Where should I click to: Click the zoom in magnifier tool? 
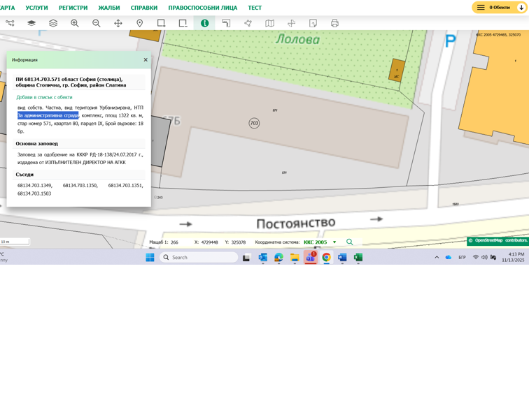click(x=75, y=23)
